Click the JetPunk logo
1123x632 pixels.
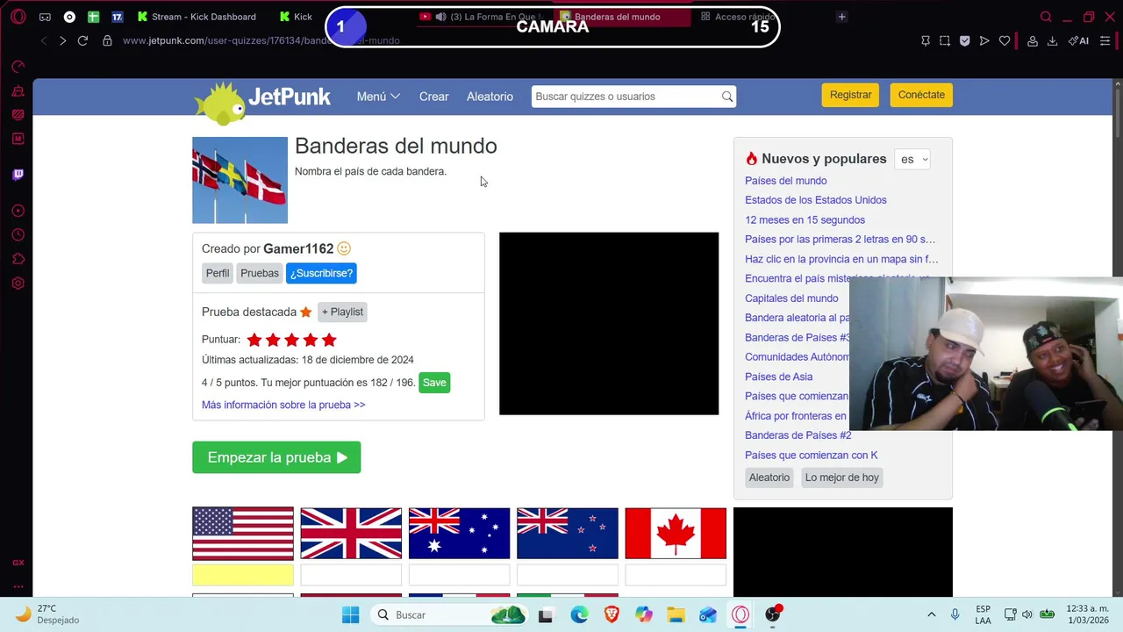pyautogui.click(x=262, y=102)
